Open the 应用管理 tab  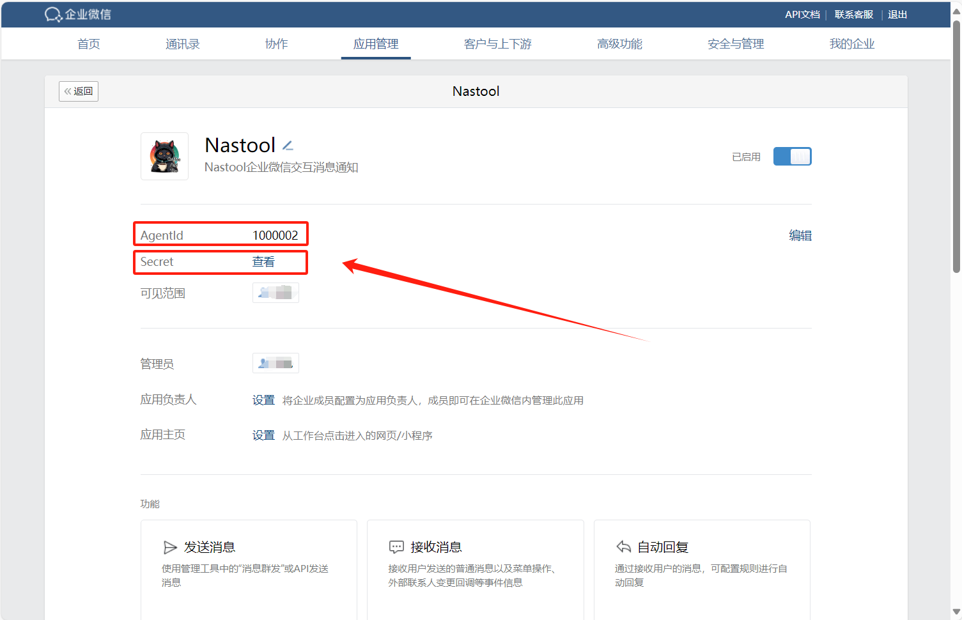point(376,44)
